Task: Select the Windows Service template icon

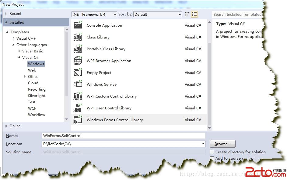Action: click(x=78, y=84)
